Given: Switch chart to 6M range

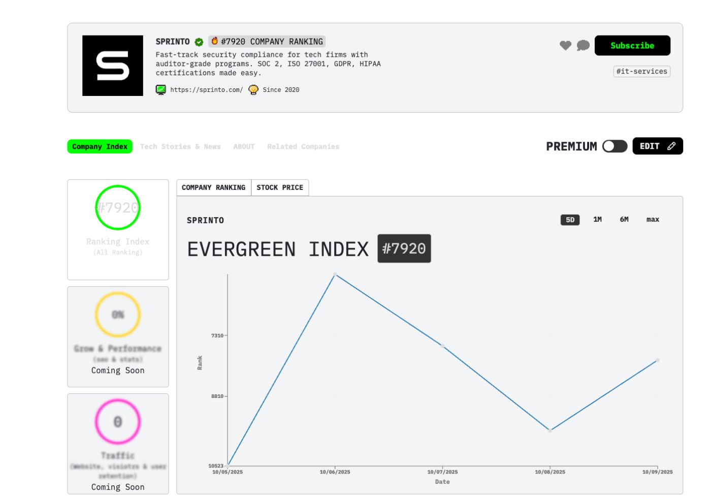Looking at the screenshot, I should 624,220.
